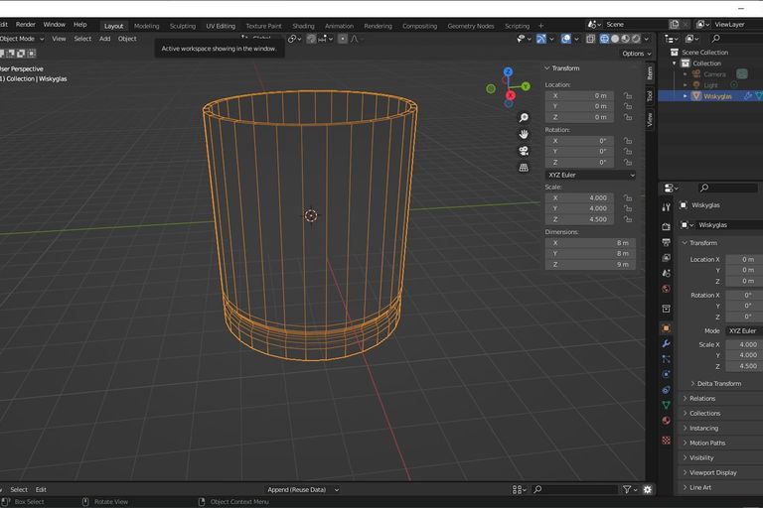The width and height of the screenshot is (763, 508).
Task: Open the viewport Options dropdown
Action: [637, 54]
